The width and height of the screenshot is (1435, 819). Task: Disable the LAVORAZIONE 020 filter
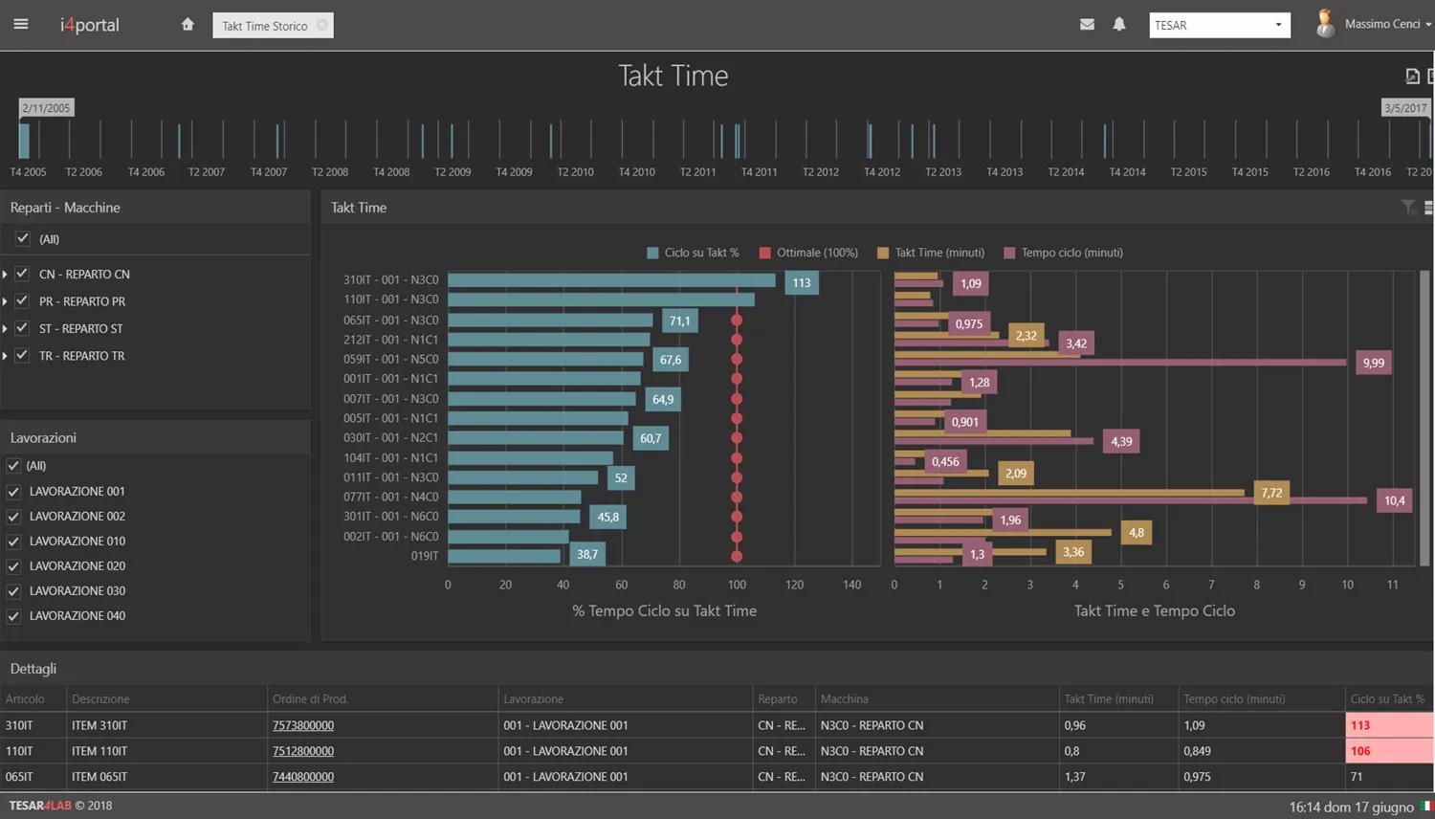12,565
